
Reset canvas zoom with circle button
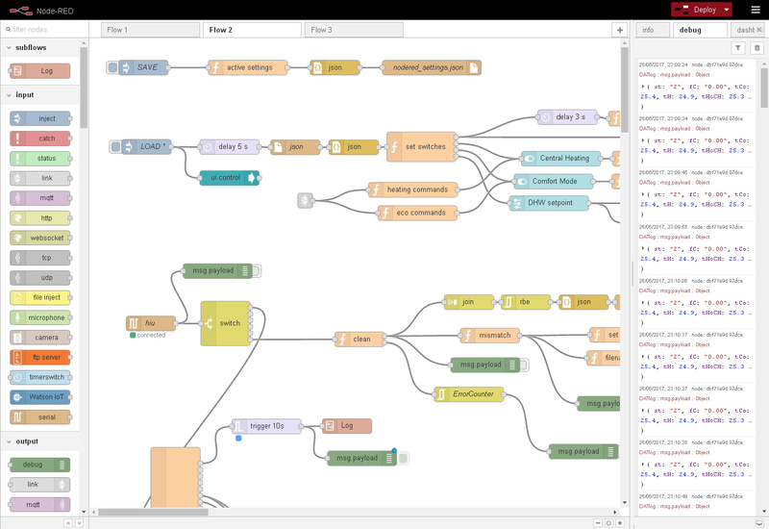[x=608, y=523]
